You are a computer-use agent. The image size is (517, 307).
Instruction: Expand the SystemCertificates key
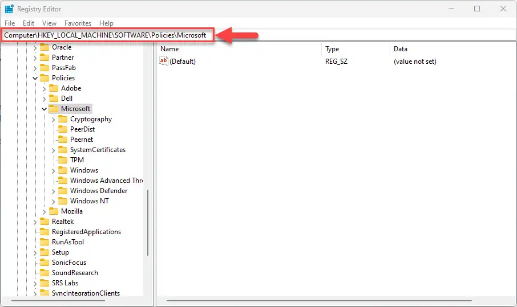point(54,150)
